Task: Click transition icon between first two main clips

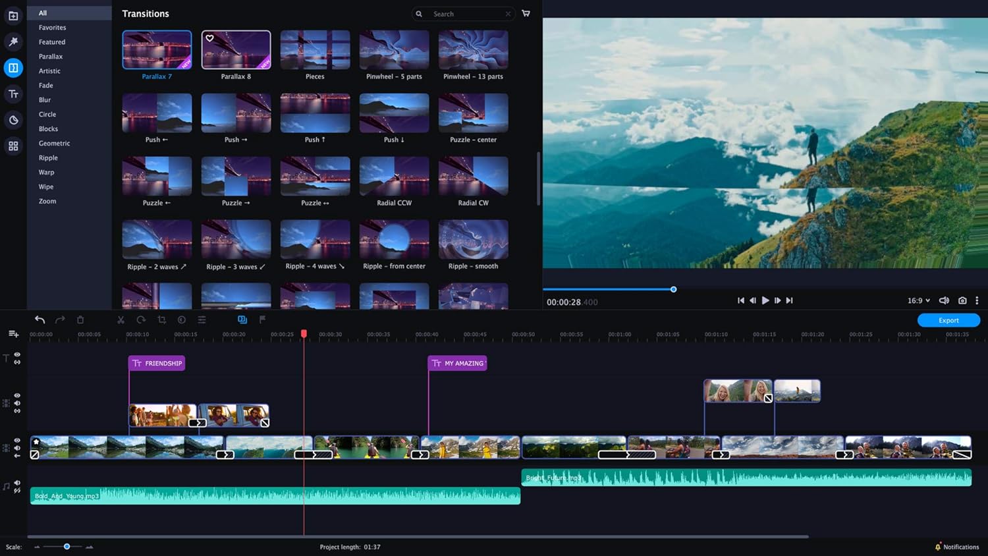Action: point(225,455)
